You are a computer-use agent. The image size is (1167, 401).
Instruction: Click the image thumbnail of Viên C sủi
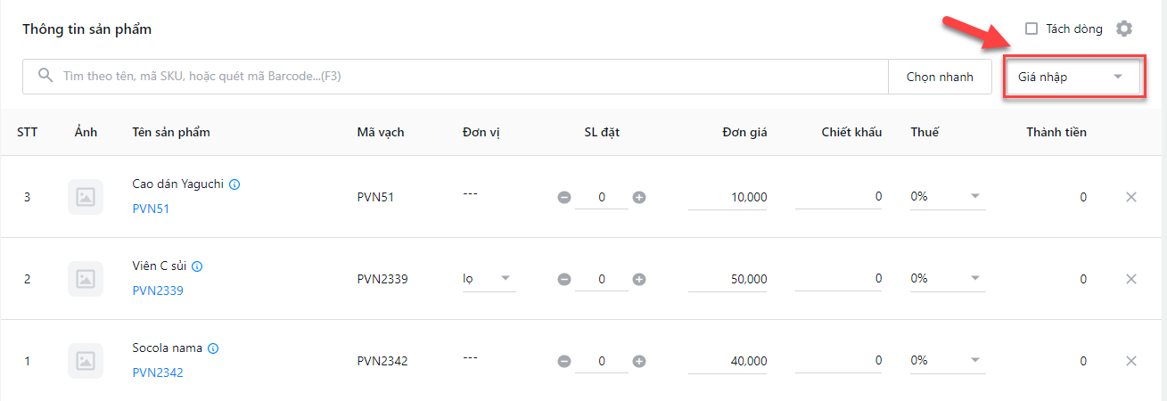point(86,279)
